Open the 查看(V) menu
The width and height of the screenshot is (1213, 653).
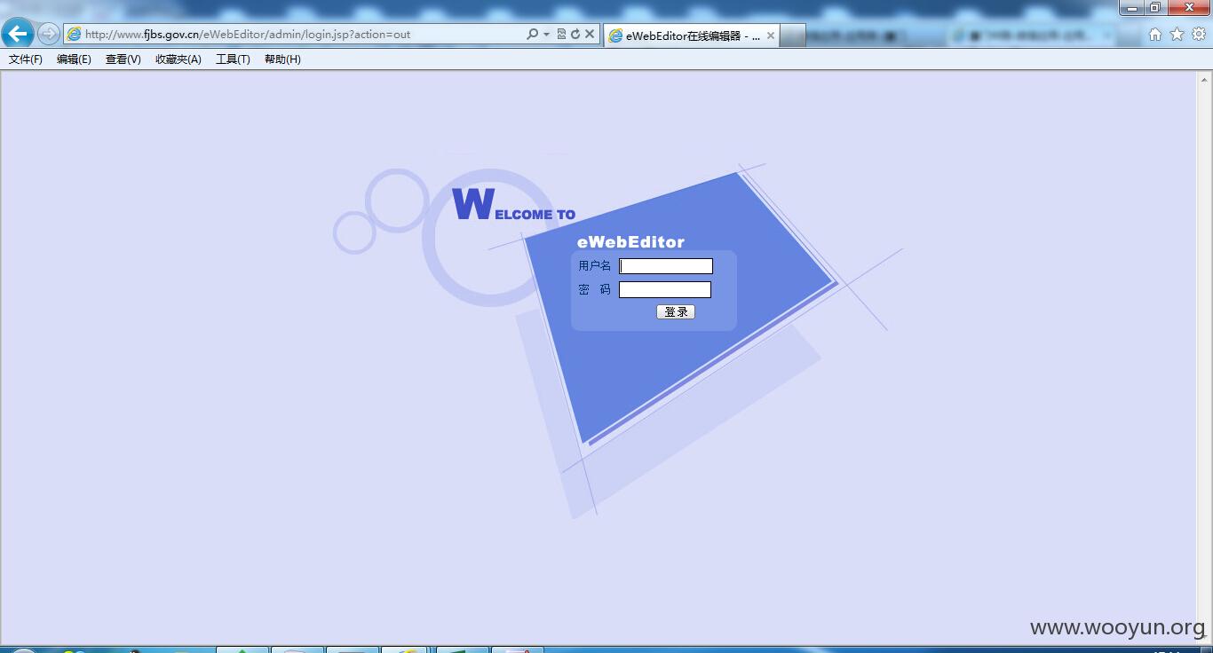point(123,59)
